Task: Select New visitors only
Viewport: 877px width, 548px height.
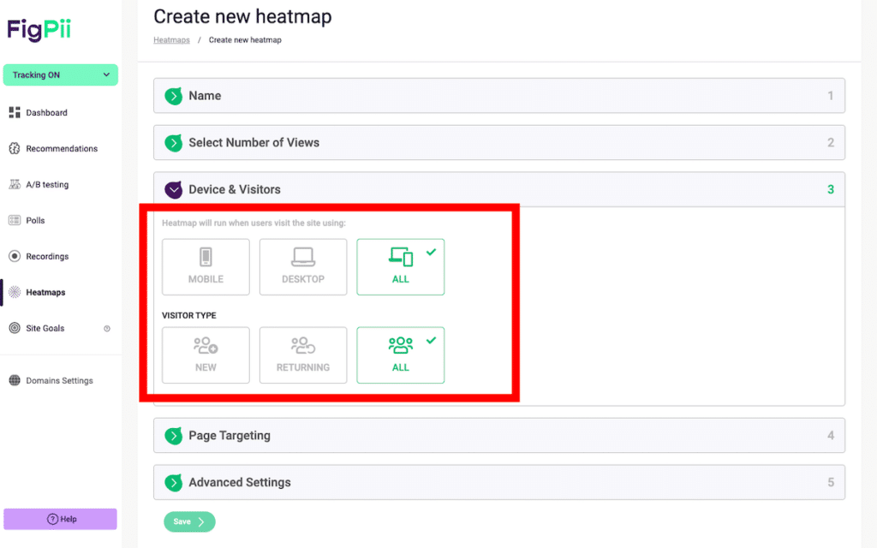Action: click(206, 354)
